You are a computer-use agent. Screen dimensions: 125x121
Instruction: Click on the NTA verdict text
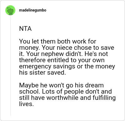coord(25,29)
